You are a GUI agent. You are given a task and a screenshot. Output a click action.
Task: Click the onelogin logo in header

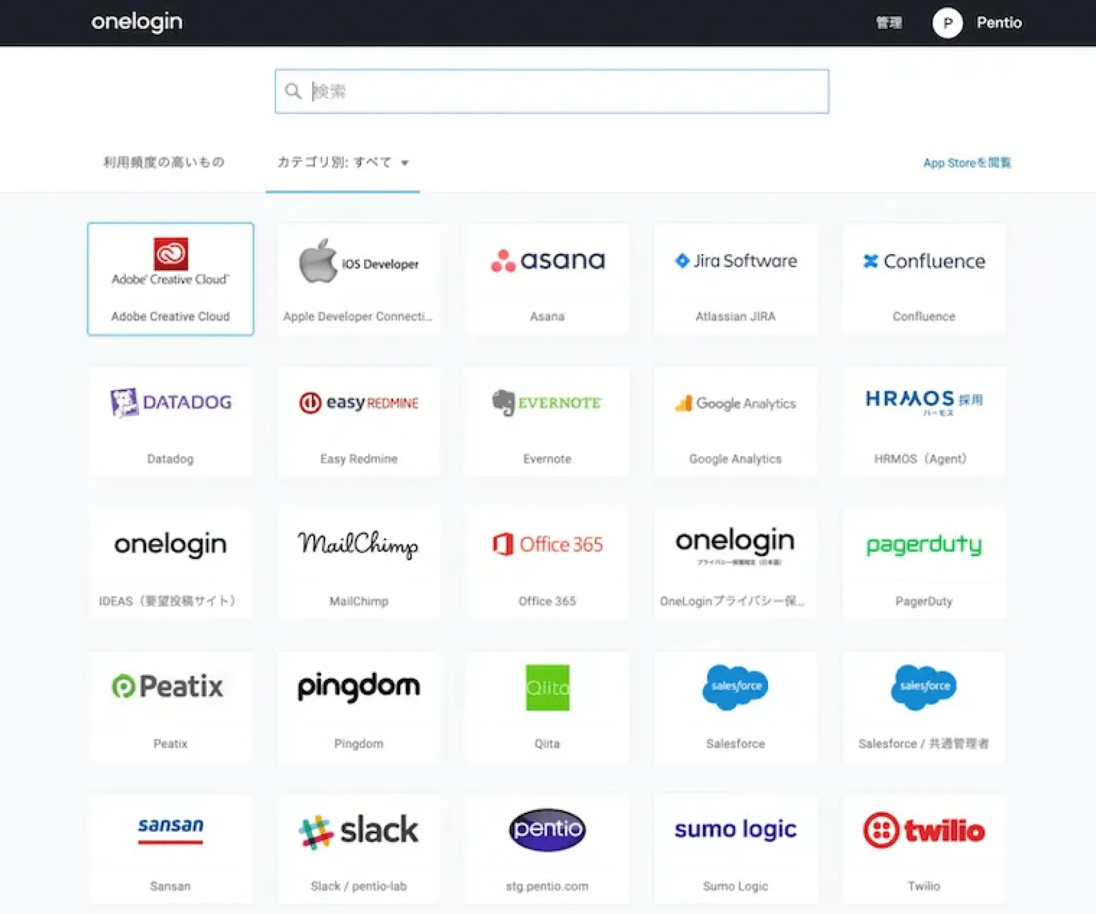pos(137,22)
